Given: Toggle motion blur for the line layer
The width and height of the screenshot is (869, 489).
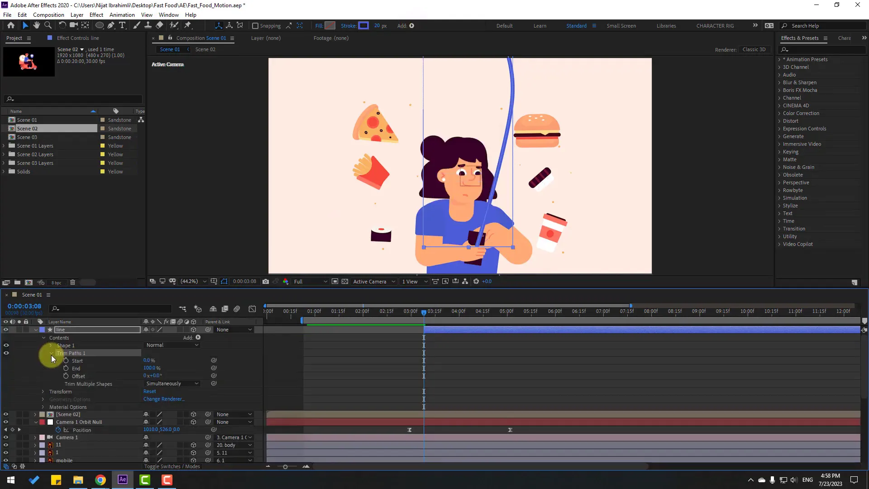Looking at the screenshot, I should 180,330.
